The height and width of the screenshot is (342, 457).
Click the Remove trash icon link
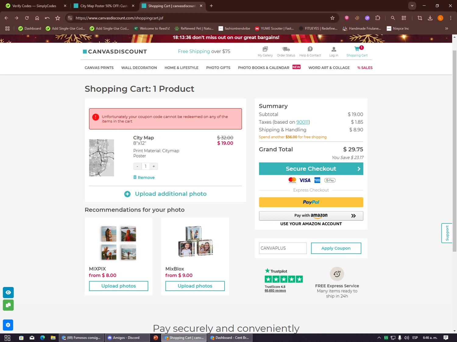(144, 177)
